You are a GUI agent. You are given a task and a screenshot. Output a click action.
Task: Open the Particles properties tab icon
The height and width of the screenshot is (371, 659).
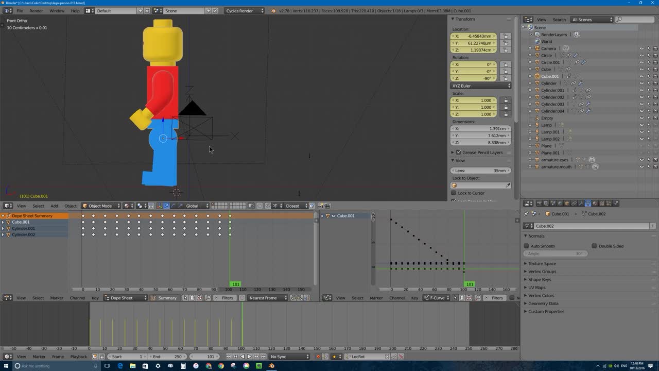tap(609, 204)
